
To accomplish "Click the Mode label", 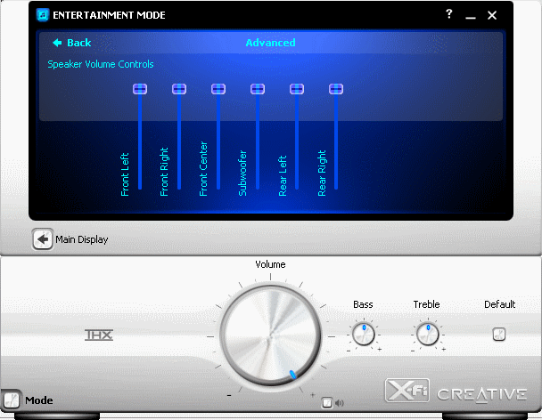I will (39, 400).
